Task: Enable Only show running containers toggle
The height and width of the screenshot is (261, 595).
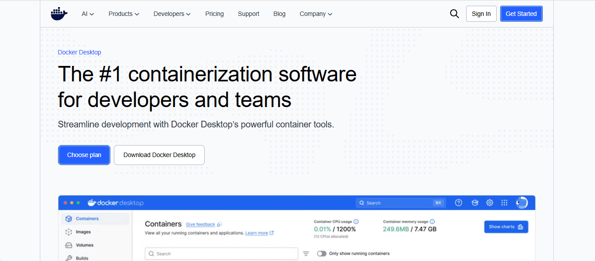Action: (x=322, y=253)
